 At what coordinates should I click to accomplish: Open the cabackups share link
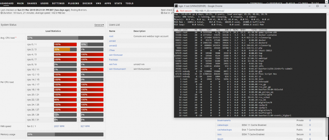coord(223,125)
